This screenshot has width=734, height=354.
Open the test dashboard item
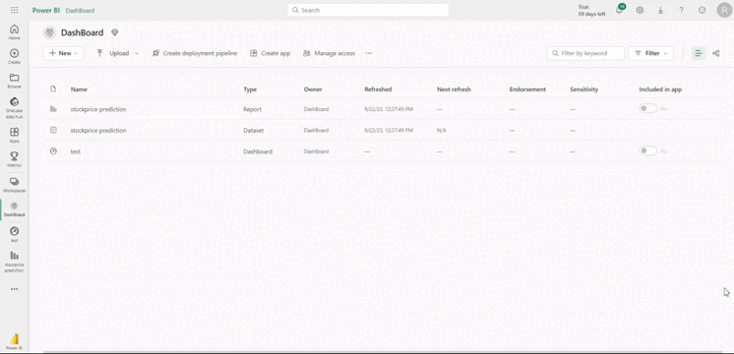click(x=76, y=151)
